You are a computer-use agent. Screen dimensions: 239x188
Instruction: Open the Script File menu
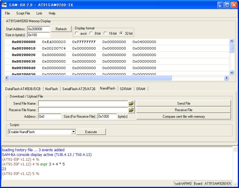pos(23,13)
